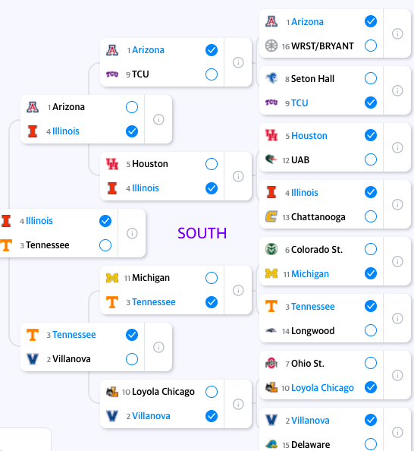Show info for Tennessee vs Longwood game
The height and width of the screenshot is (451, 414).
(397, 318)
